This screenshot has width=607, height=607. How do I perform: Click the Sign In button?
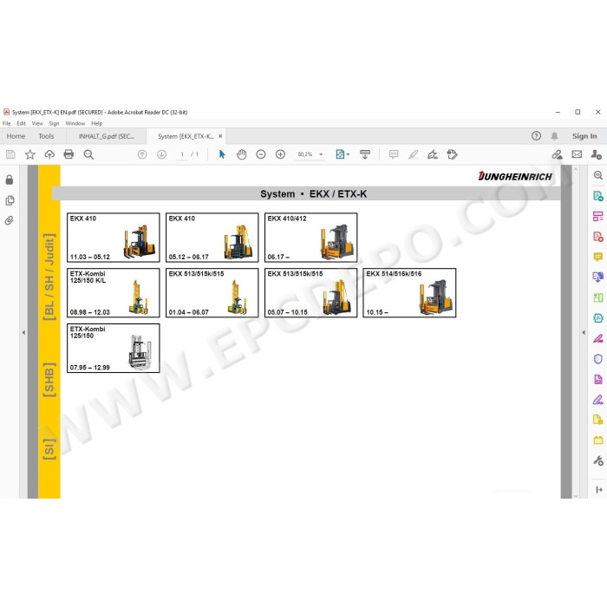point(584,136)
